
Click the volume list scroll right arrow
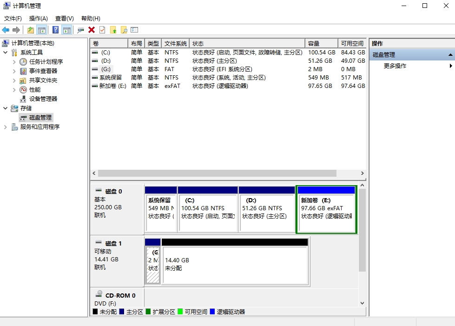point(362,173)
